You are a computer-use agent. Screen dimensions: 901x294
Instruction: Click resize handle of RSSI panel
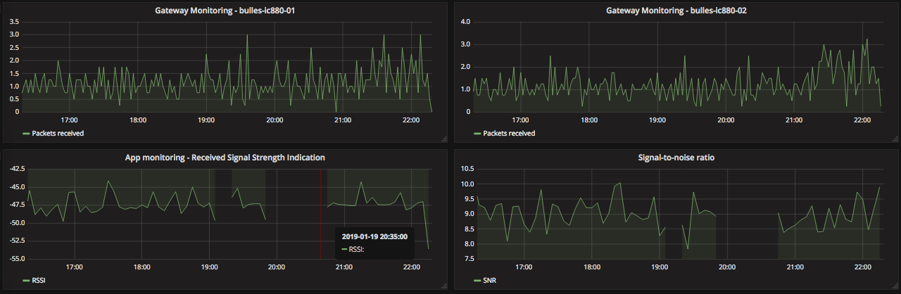(444, 286)
